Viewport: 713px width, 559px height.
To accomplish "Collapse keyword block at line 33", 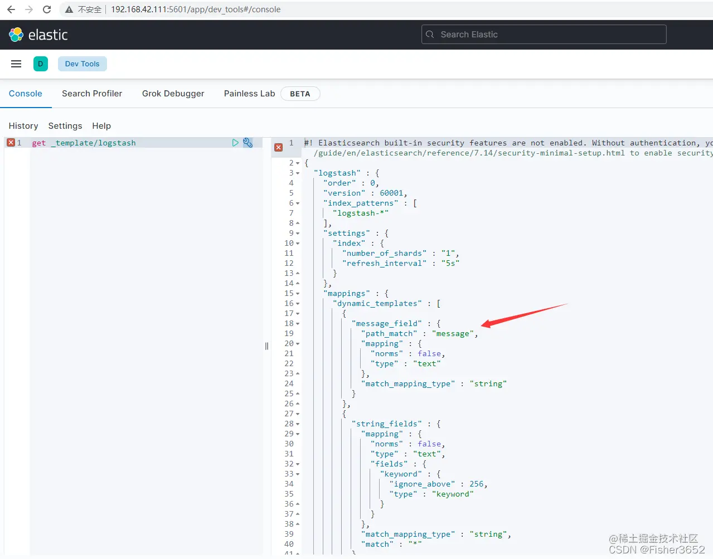I will pyautogui.click(x=298, y=474).
